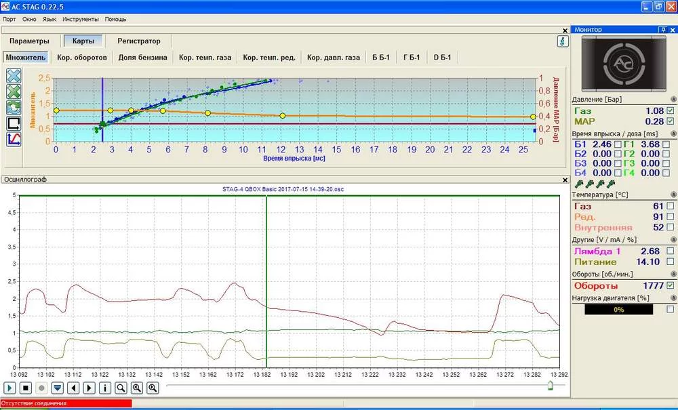This screenshot has width=678, height=410.
Task: Collapse the Обороты [об./мин.] section
Action: coord(673,274)
